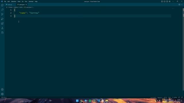Click the VS Code taskbar icon
The width and height of the screenshot is (184, 103).
coord(98,101)
